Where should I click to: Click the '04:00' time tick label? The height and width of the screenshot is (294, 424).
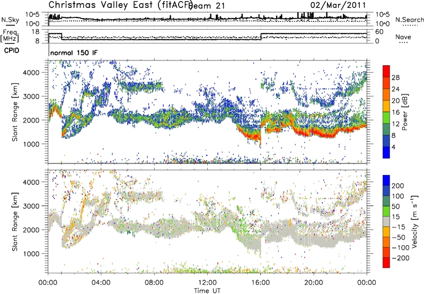[x=101, y=283]
